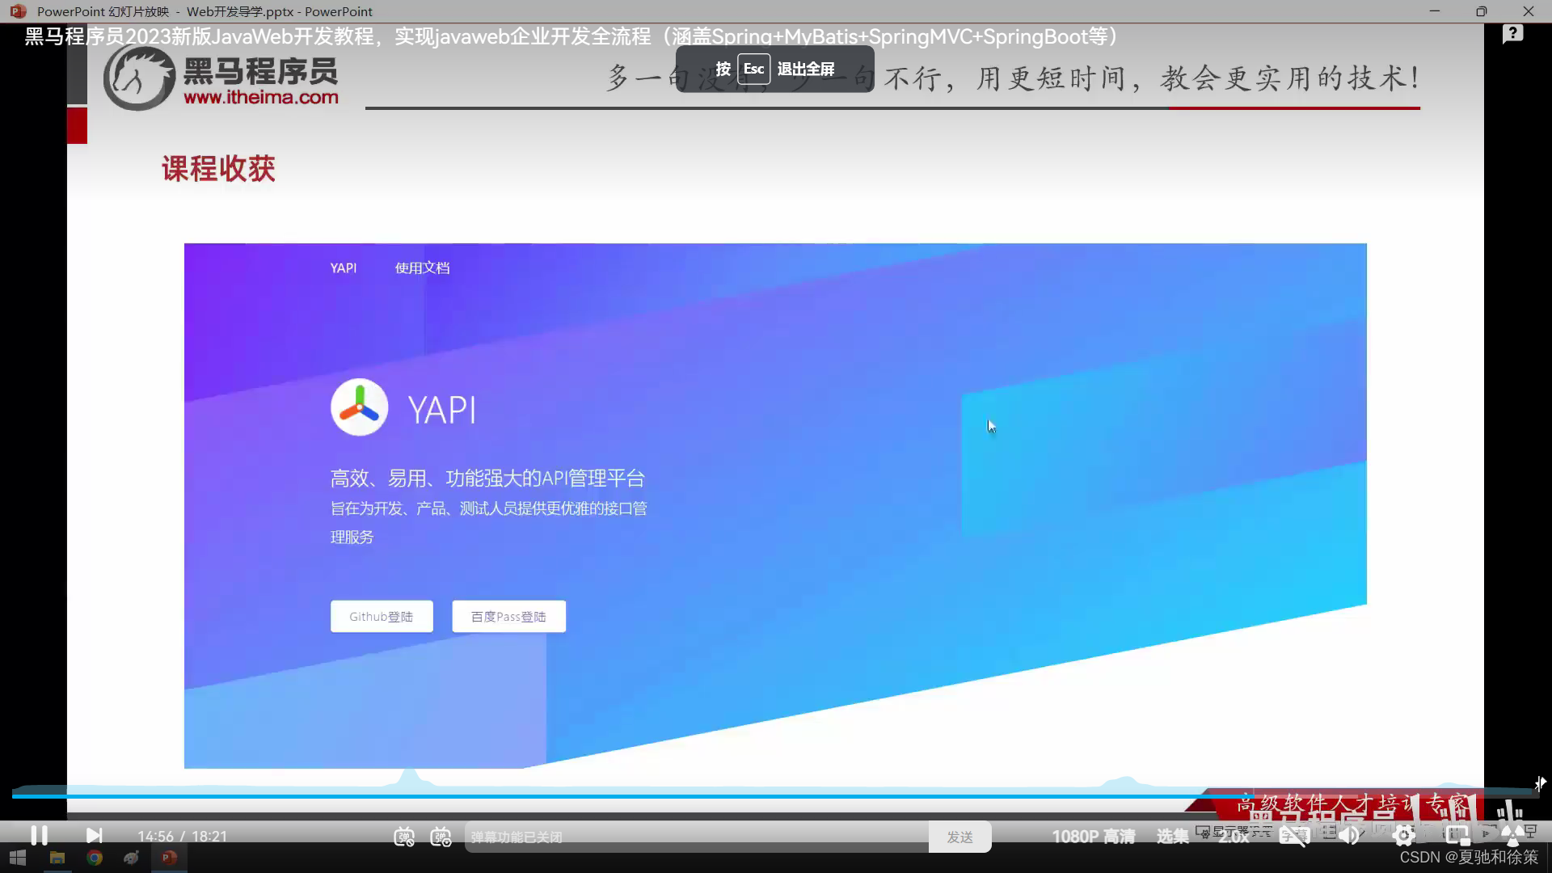This screenshot has height=873, width=1552.
Task: Open the 1080P 高清 quality menu
Action: 1093,837
